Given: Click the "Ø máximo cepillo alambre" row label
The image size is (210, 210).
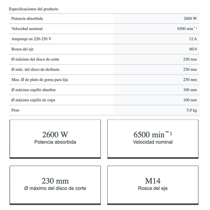Looking at the screenshot, I should point(34,90).
